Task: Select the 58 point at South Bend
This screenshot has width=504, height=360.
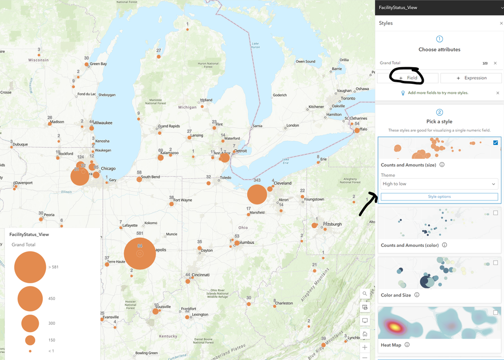Action: [139, 179]
